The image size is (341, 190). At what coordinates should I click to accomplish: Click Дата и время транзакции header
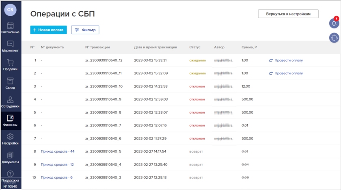(155, 47)
